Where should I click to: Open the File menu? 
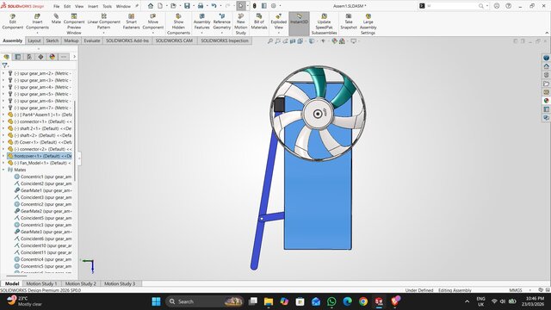(x=56, y=6)
